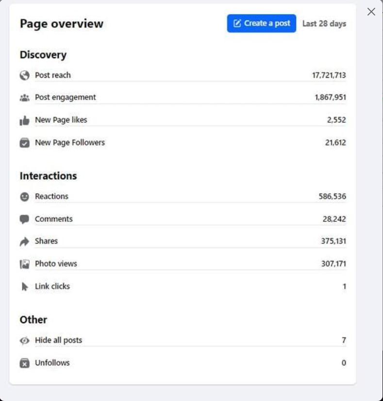Click the picture icon for Photo views
This screenshot has height=401, width=383.
click(x=24, y=264)
